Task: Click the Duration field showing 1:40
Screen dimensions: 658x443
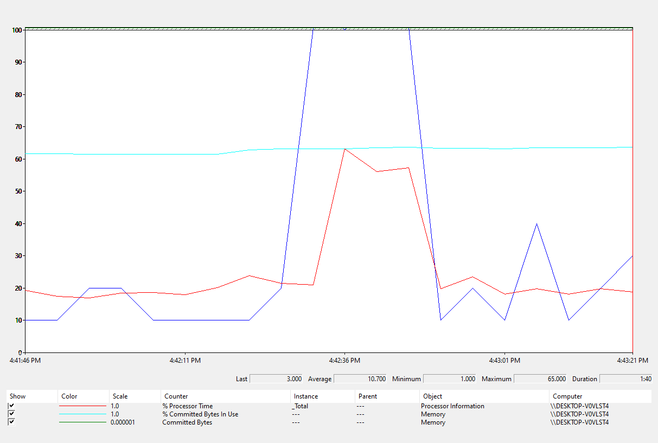Action: pos(626,378)
